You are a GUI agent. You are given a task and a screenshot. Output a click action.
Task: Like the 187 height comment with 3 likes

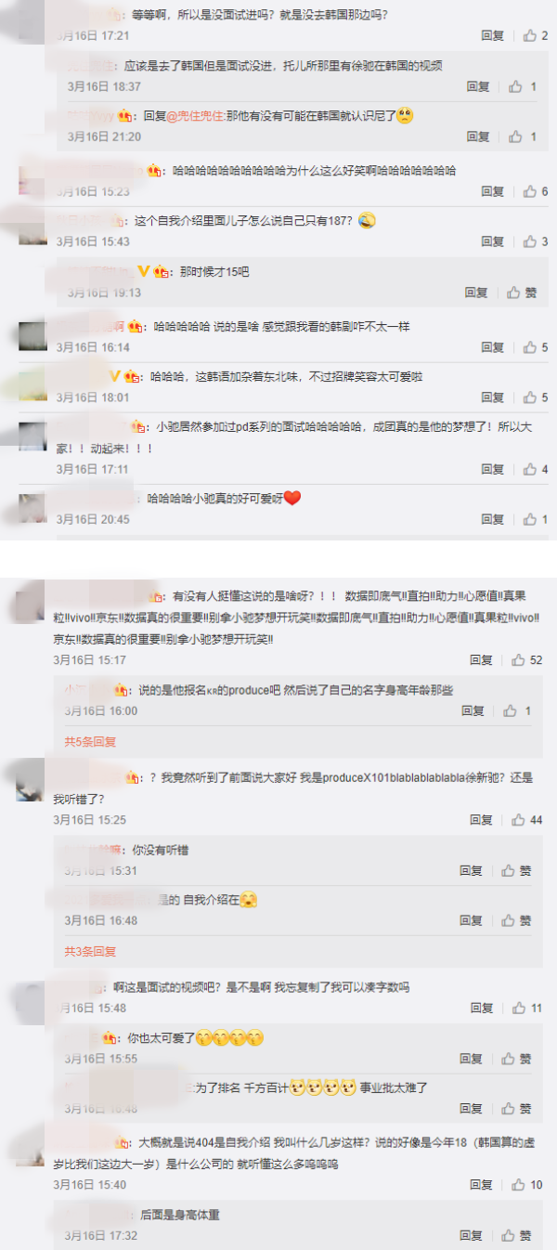click(536, 241)
